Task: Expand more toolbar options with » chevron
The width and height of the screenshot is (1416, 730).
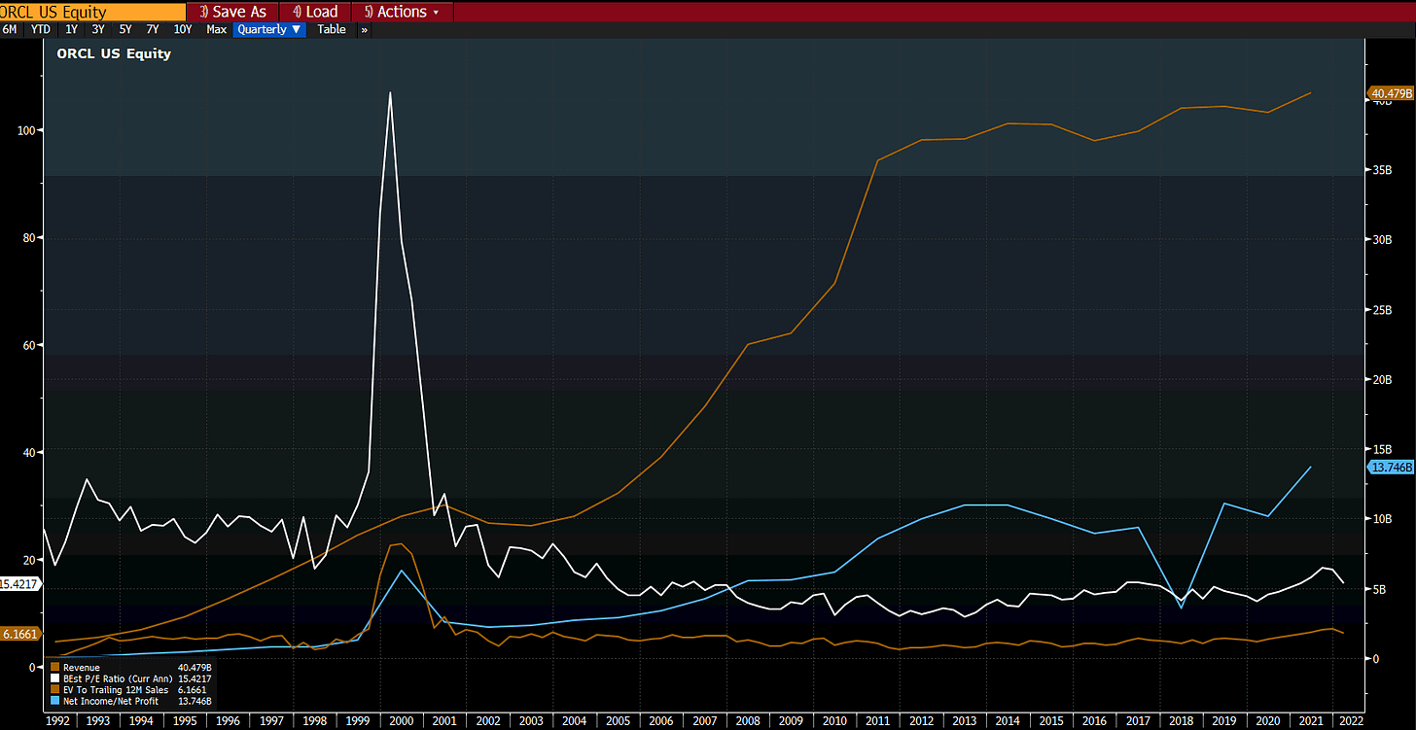Action: pos(365,29)
